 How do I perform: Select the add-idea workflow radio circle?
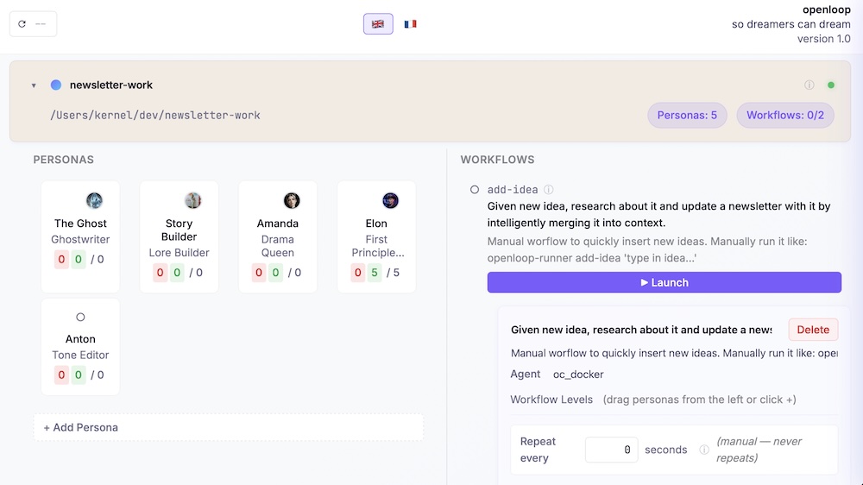tap(475, 189)
